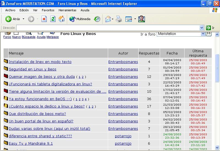Click reply count 36 cell
Image resolution: width=220 pixels, height=151 pixels.
tap(149, 99)
